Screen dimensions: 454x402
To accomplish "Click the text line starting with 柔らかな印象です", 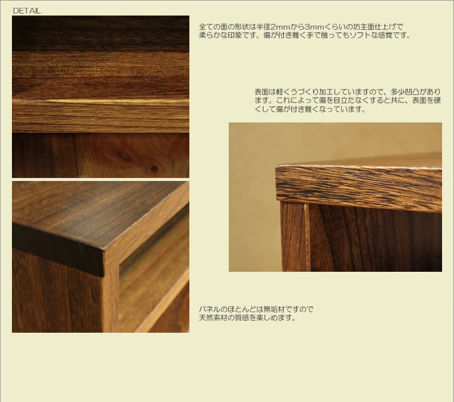I will coord(305,35).
